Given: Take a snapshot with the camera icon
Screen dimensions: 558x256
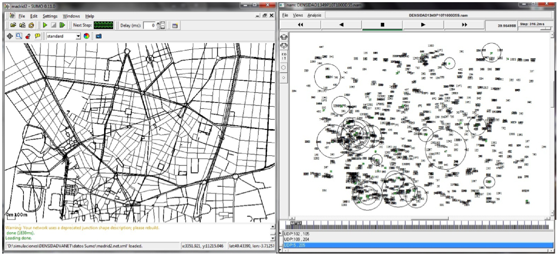Looking at the screenshot, I should (x=99, y=36).
